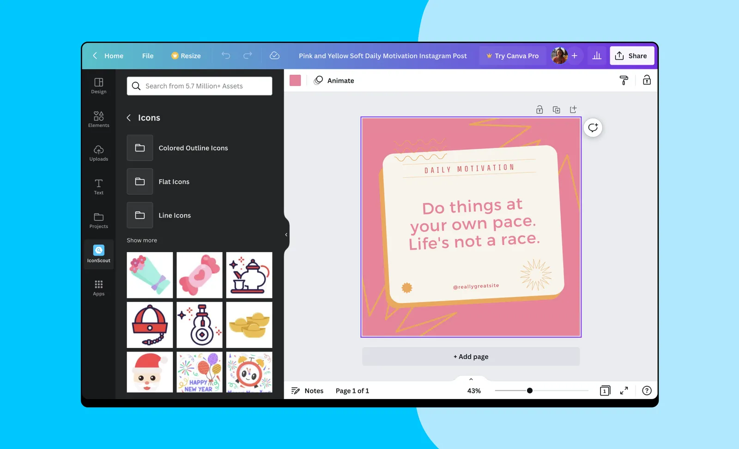Collapse the side panel
The image size is (739, 449).
pyautogui.click(x=286, y=235)
